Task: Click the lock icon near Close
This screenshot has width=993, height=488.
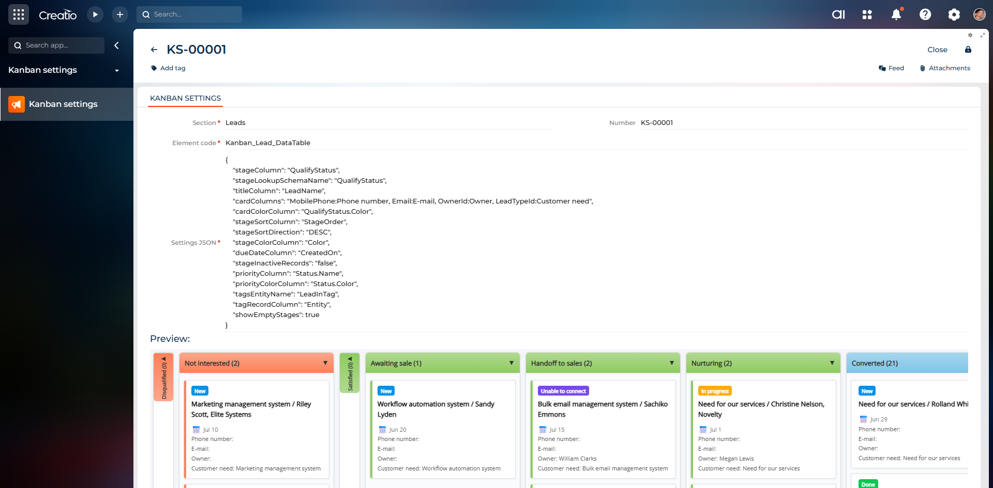Action: click(968, 50)
